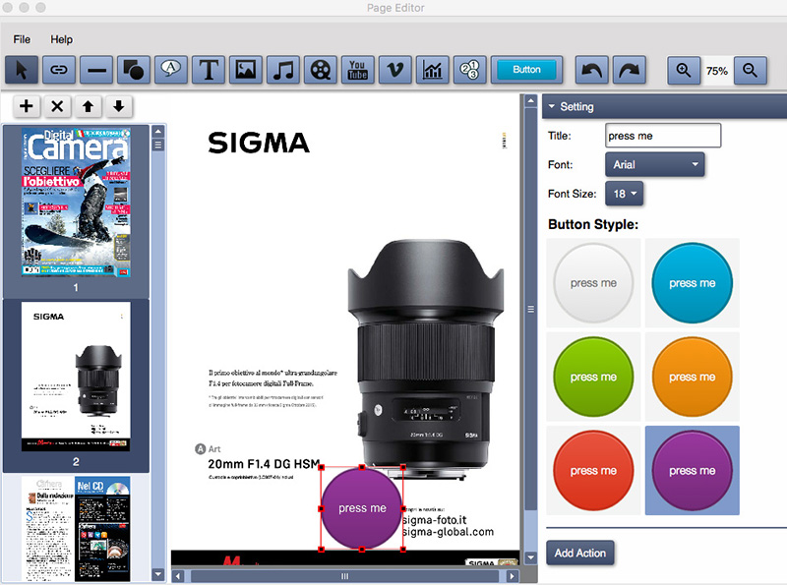Click canvas horizontal scrollbar left arrow
Screen dimensions: 787x585
tap(178, 576)
